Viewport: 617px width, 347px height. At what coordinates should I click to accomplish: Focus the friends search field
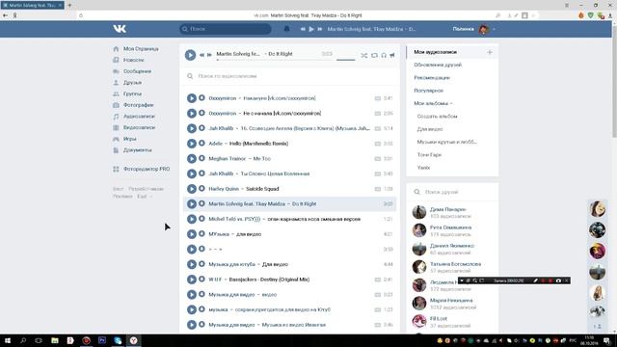coord(452,192)
